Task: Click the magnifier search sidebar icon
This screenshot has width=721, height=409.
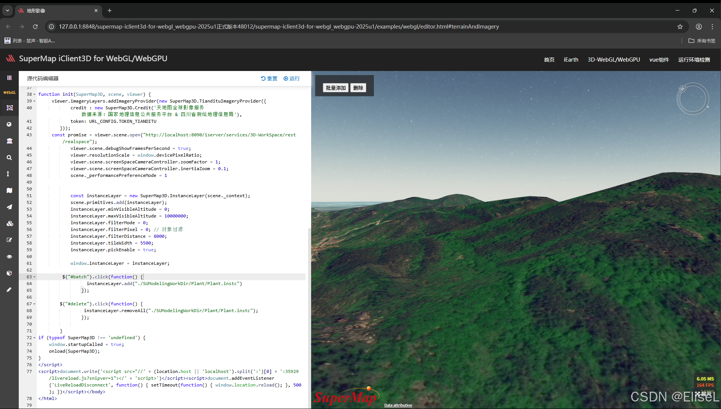Action: (x=9, y=158)
